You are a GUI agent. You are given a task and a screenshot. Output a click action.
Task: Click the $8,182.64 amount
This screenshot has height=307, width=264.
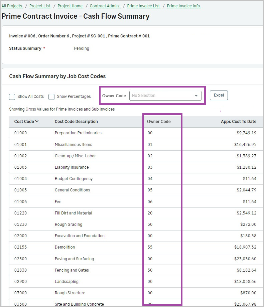pyautogui.click(x=246, y=270)
